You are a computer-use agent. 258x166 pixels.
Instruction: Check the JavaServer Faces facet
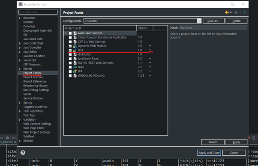click(x=70, y=59)
